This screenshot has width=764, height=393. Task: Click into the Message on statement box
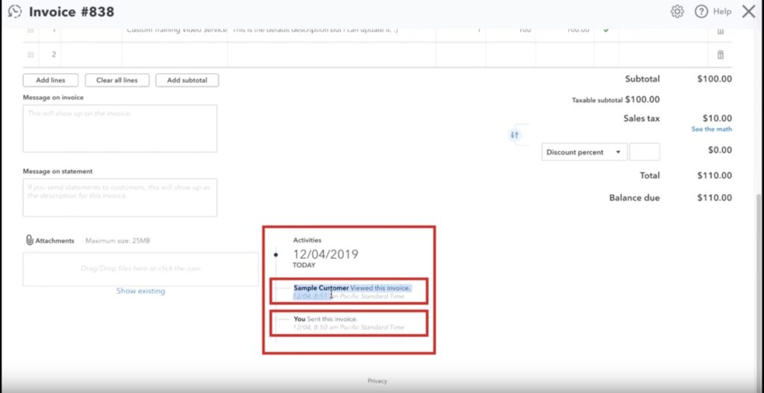pyautogui.click(x=119, y=198)
